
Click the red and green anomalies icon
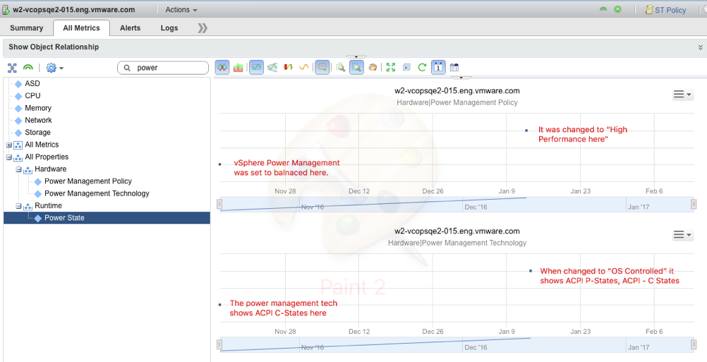(x=288, y=68)
